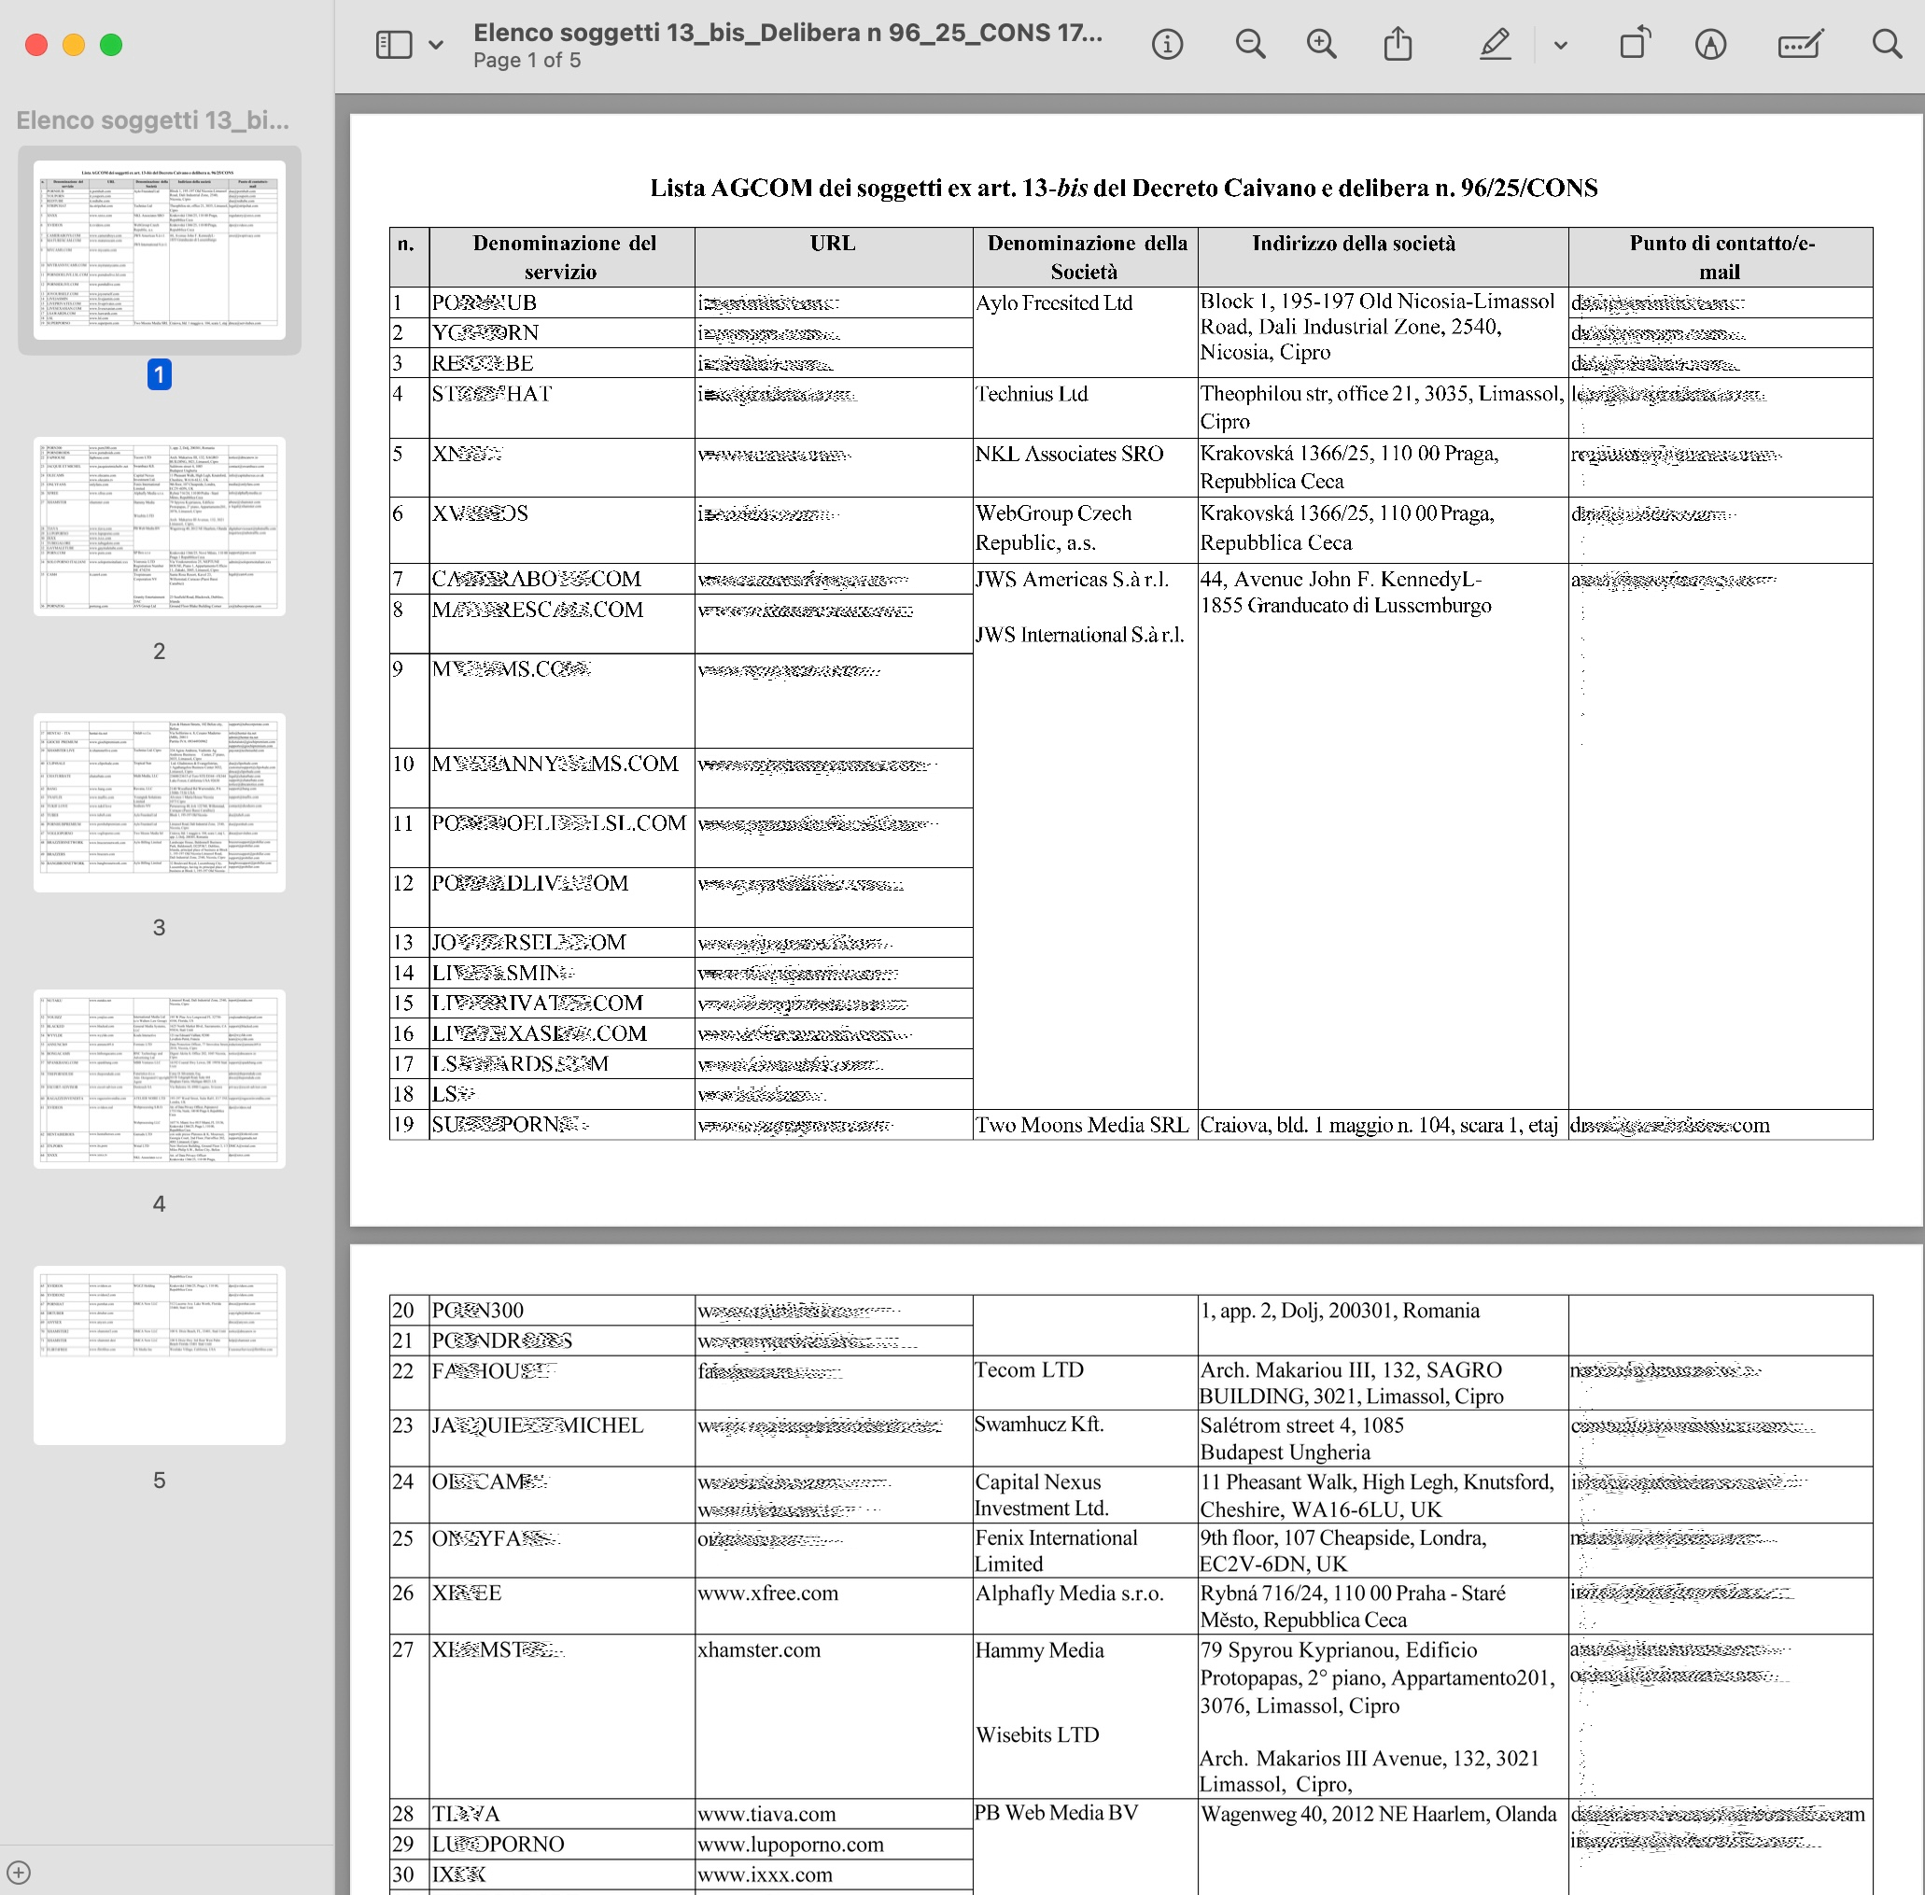This screenshot has height=1895, width=1925.
Task: Click the document title in toolbar
Action: pyautogui.click(x=787, y=33)
